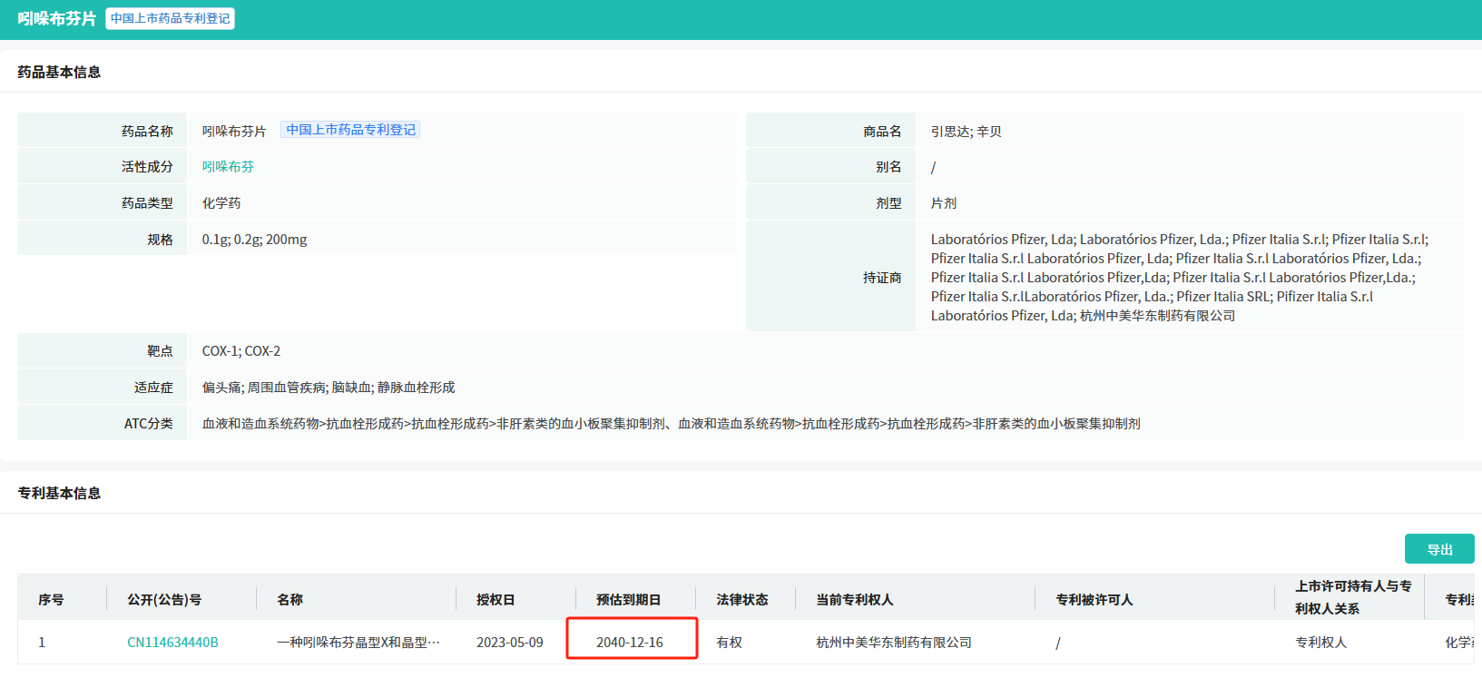Click the 吲哚布芬片 page title in header
This screenshot has height=678, width=1482.
(56, 18)
